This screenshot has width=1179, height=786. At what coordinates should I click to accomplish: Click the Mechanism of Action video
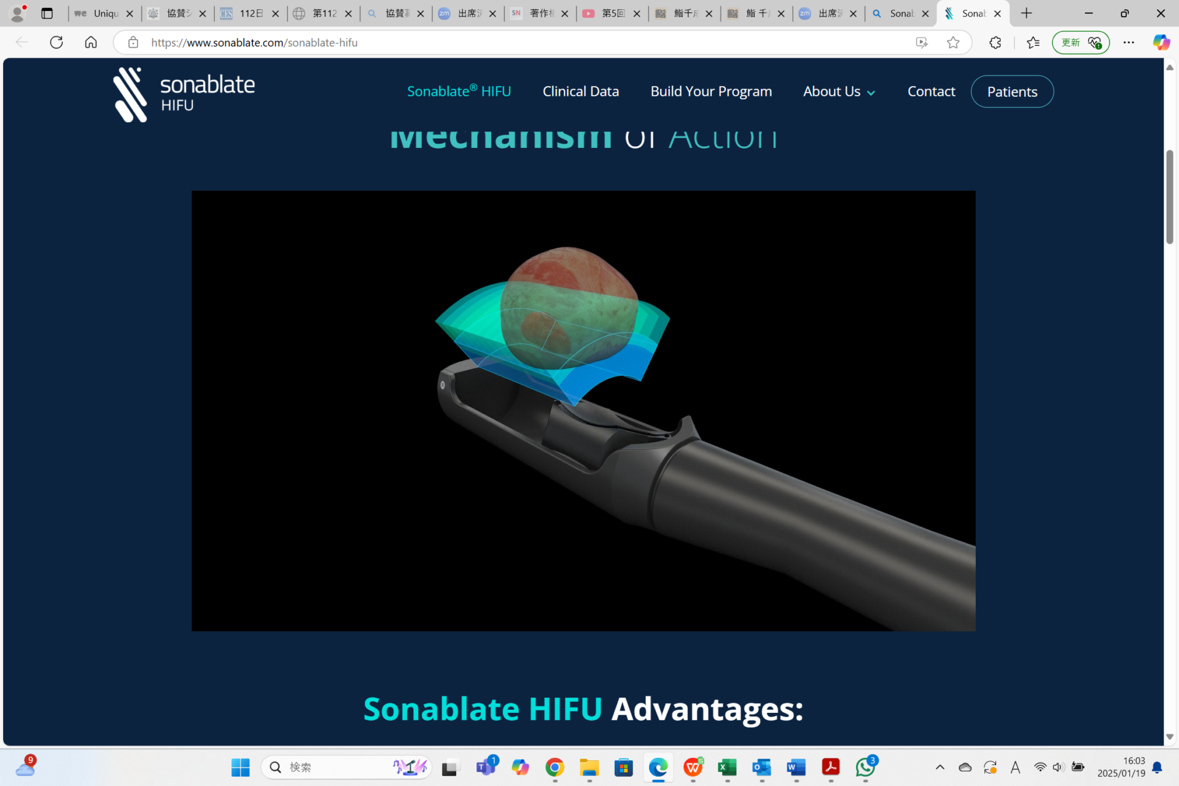[583, 411]
